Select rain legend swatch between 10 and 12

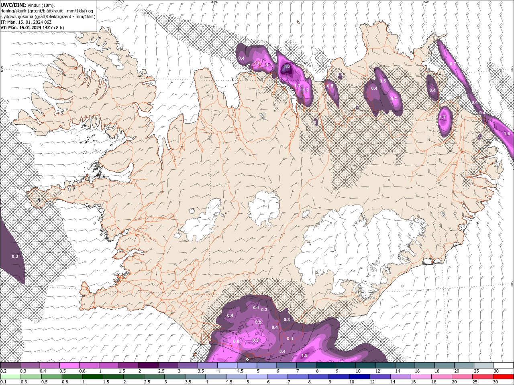[x=360, y=377]
